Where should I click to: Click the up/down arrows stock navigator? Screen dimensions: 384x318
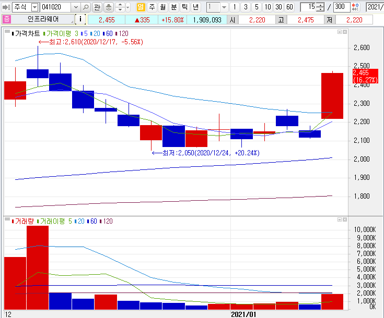(x=120, y=7)
